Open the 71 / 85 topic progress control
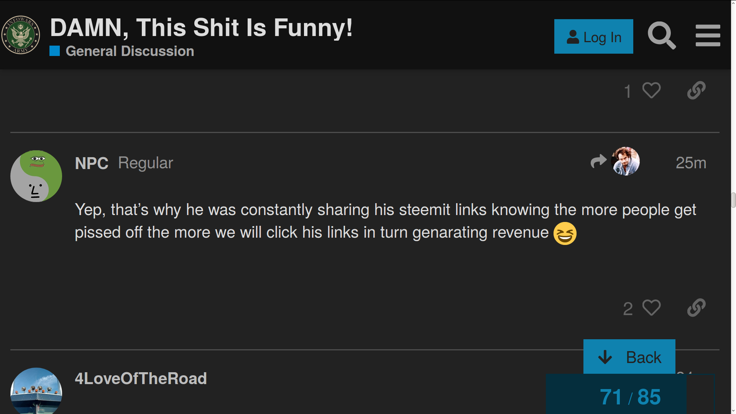736x414 pixels. point(630,396)
